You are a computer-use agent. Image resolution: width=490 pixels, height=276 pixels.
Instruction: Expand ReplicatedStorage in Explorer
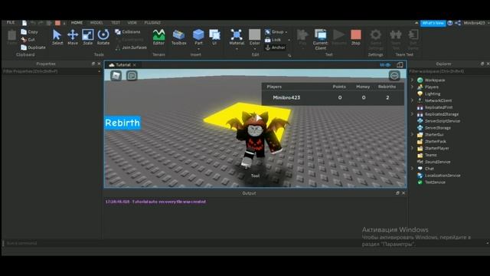point(412,114)
